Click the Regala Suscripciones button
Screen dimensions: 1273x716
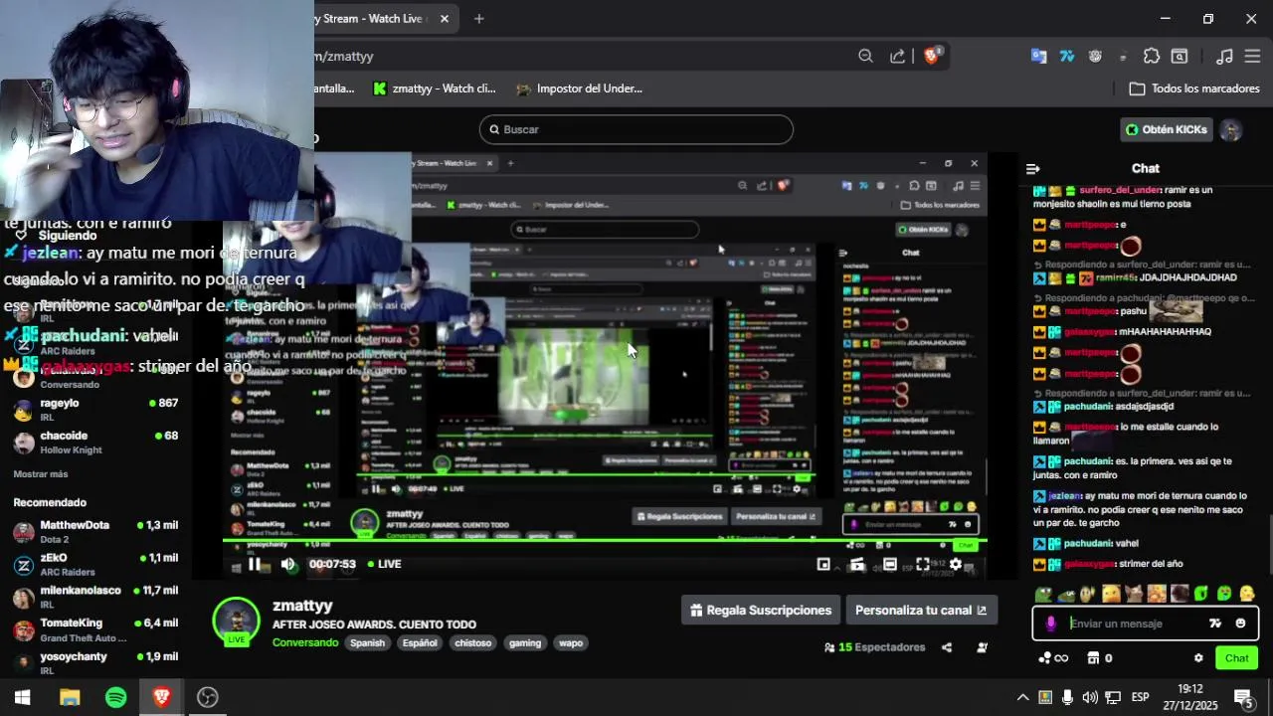(x=761, y=611)
